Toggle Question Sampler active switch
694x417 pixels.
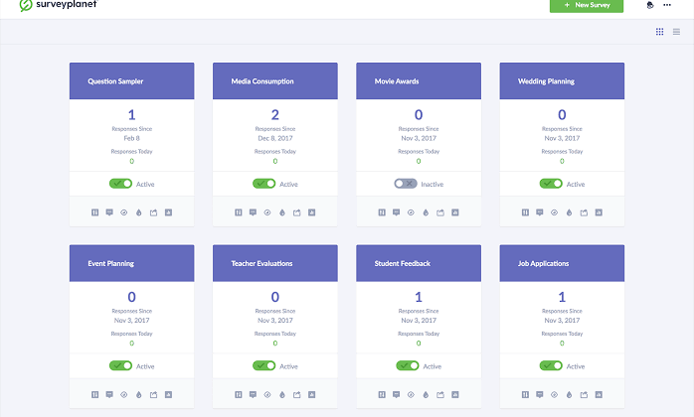click(121, 184)
